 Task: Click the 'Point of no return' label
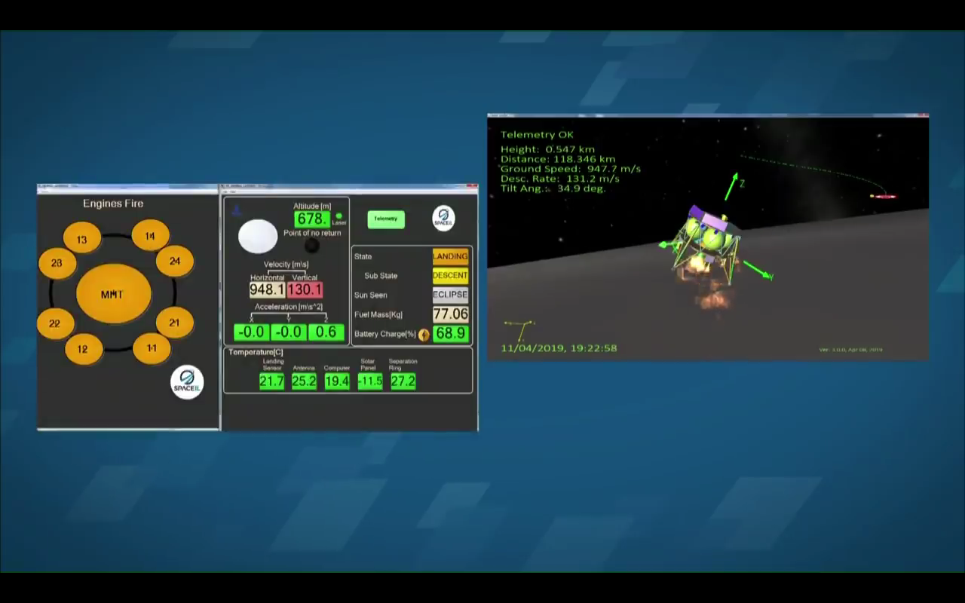(312, 233)
